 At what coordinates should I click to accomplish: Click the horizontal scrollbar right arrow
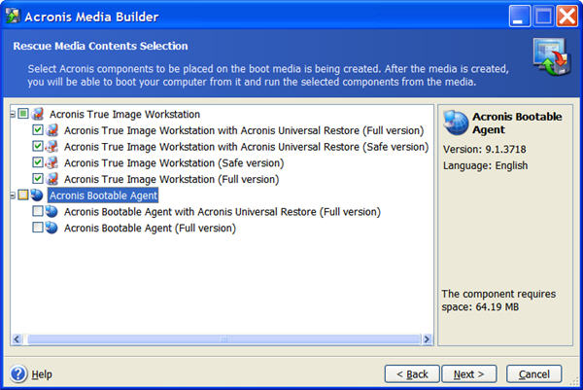[x=427, y=339]
